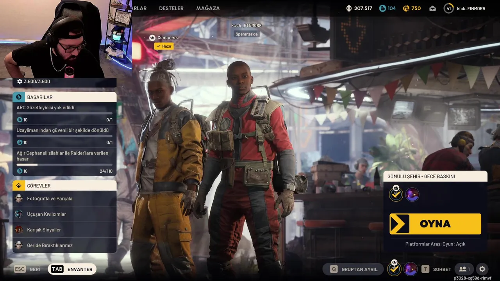Open quest 'Geride Bıraktıklarımız'

[x=64, y=245]
